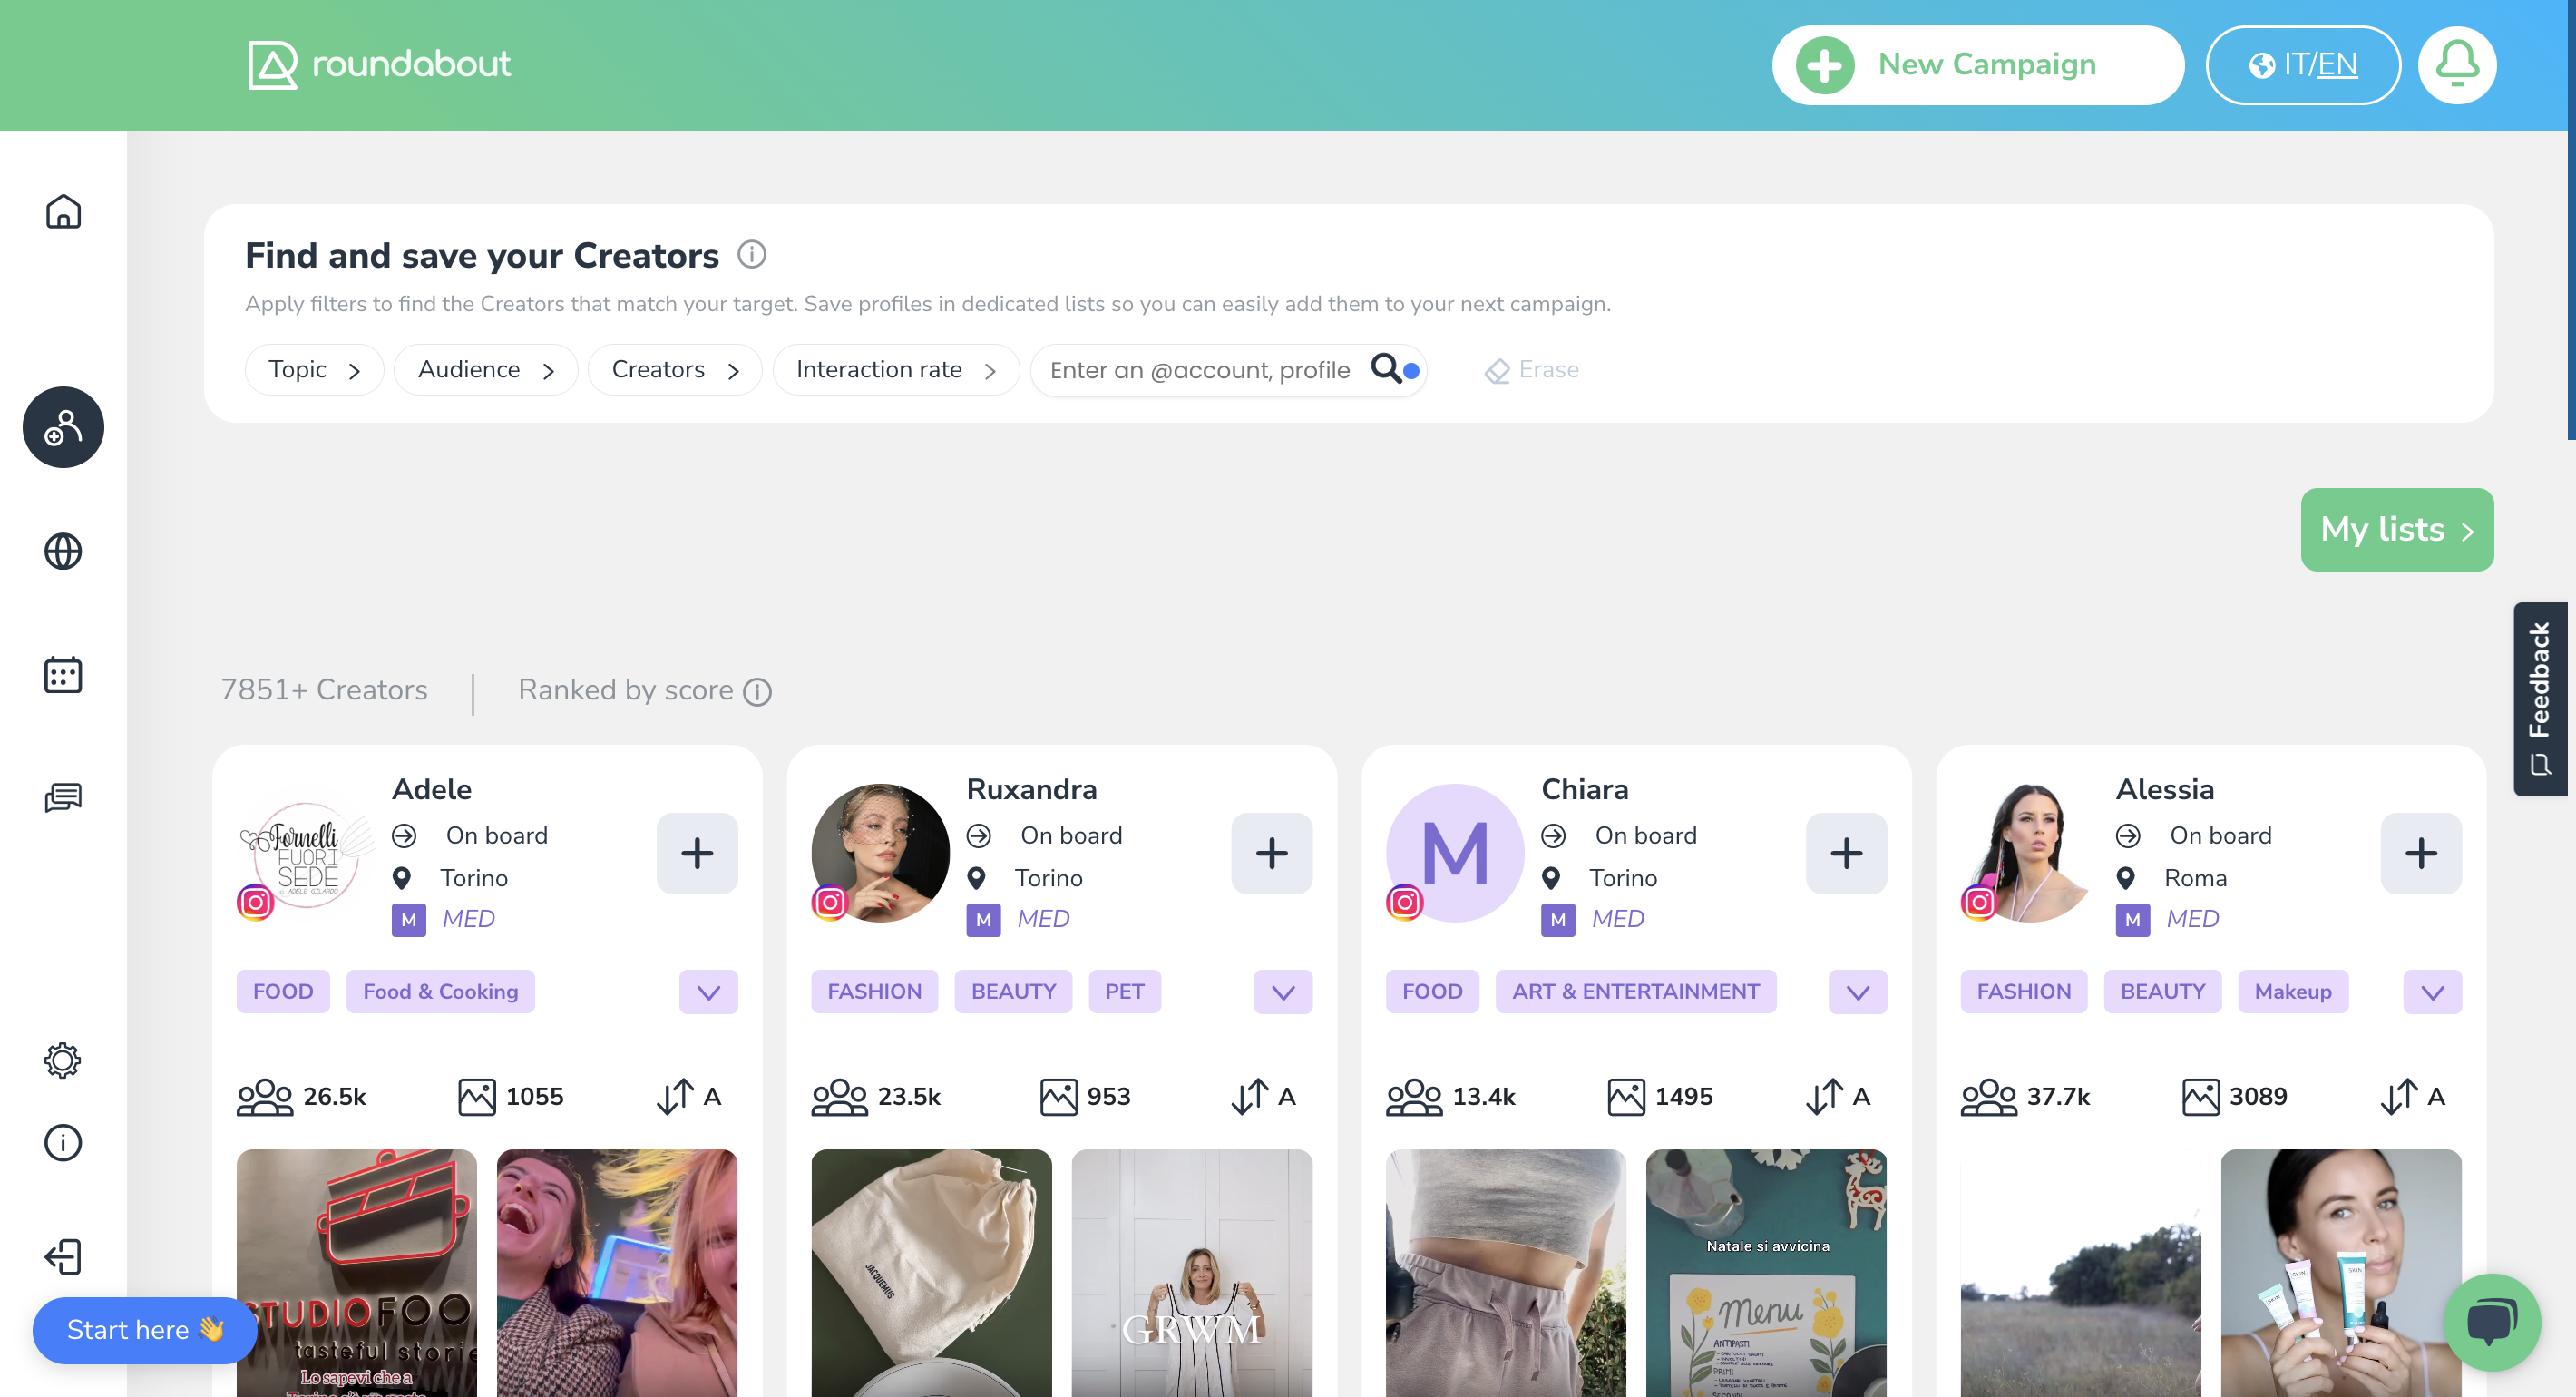The height and width of the screenshot is (1397, 2576).
Task: Open the settings gear in sidebar
Action: (63, 1060)
